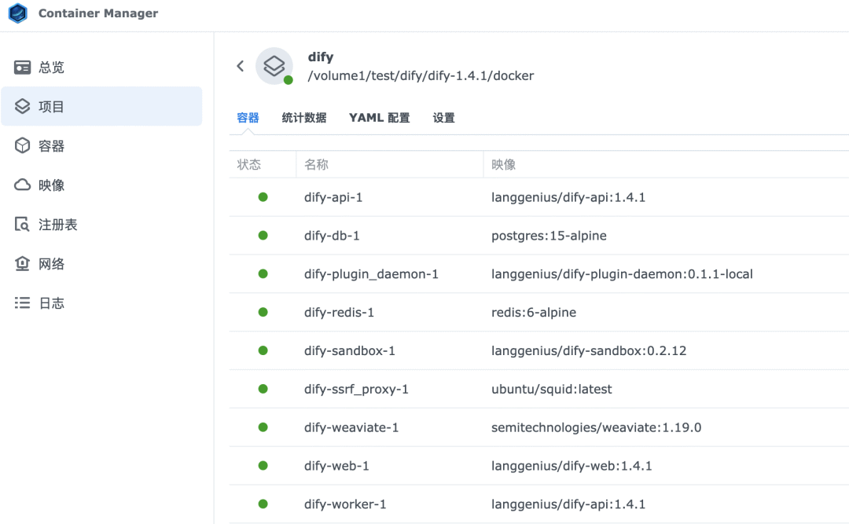This screenshot has height=524, width=849.
Task: Click the green status dot for dify-api-1
Action: click(263, 197)
